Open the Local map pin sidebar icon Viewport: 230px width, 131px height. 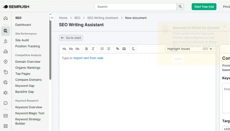pyautogui.click(x=6, y=62)
